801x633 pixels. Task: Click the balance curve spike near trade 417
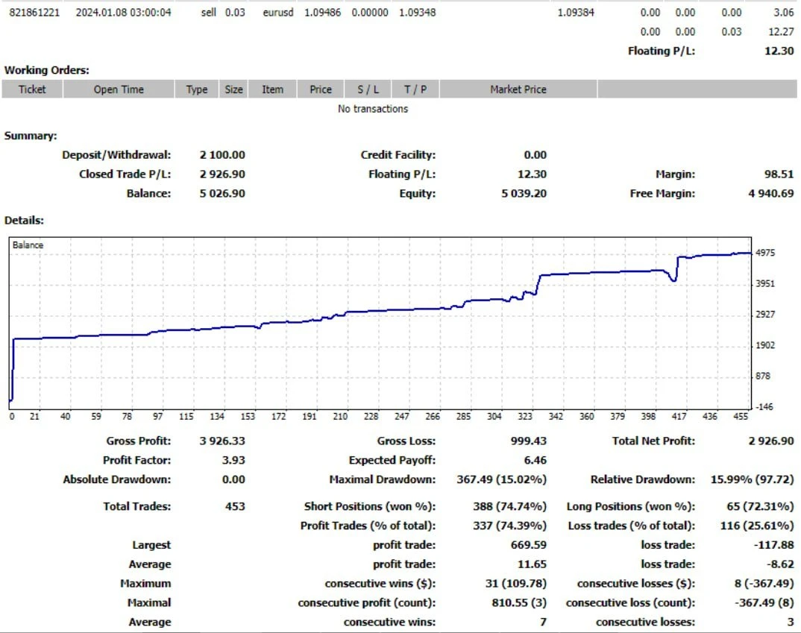click(676, 268)
